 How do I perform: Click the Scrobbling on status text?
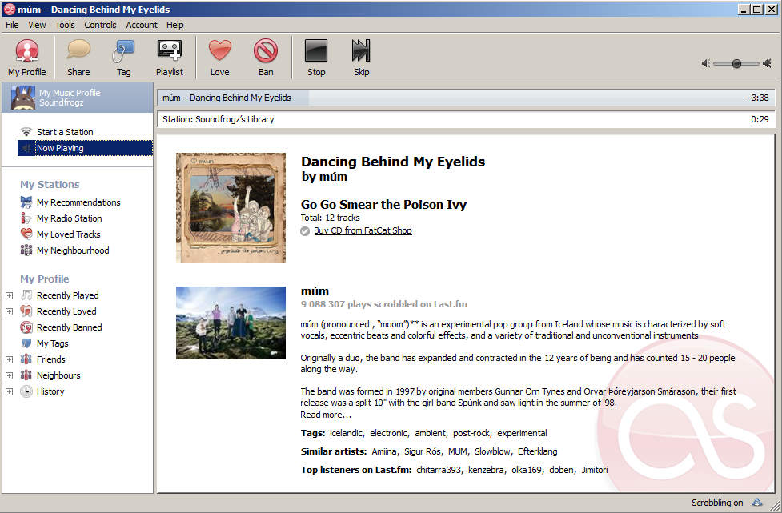[x=717, y=503]
